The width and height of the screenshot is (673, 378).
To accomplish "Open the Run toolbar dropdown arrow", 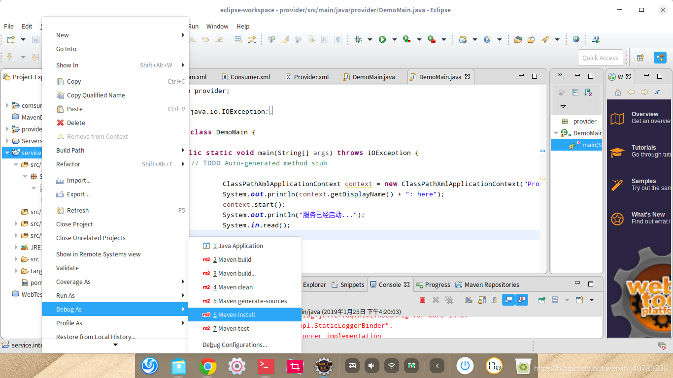I will [394, 39].
